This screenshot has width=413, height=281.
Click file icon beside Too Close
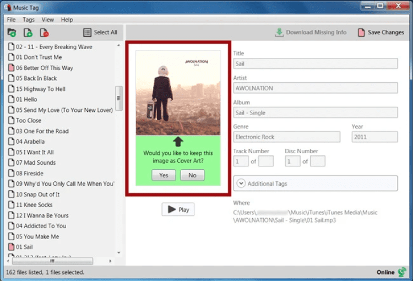click(11, 120)
